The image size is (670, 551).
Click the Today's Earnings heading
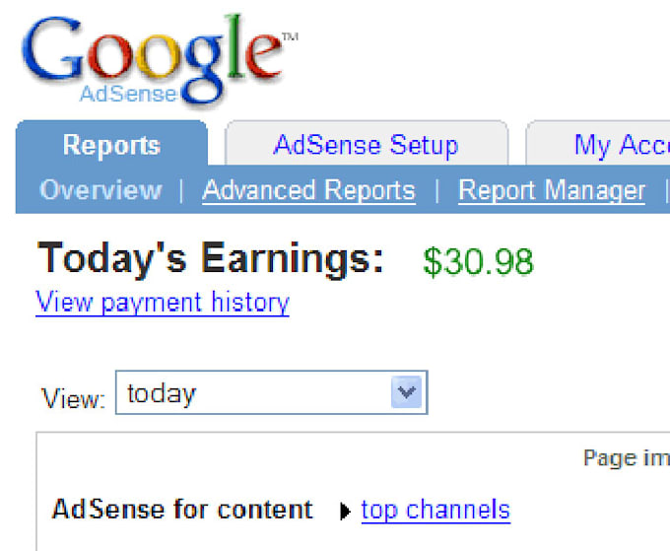(x=210, y=259)
